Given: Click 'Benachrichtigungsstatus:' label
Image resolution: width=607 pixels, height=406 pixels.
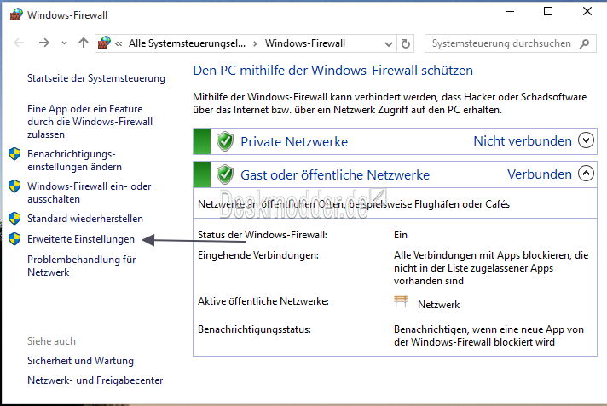Looking at the screenshot, I should (x=254, y=329).
